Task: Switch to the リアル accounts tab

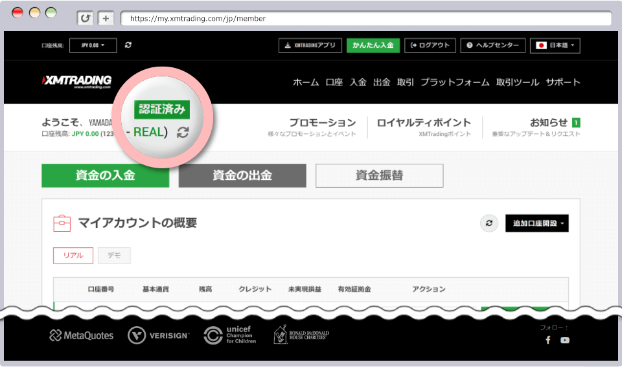Action: click(x=73, y=256)
